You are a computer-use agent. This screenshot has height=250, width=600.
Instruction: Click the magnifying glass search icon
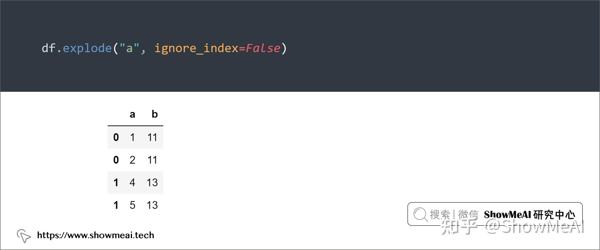coord(420,215)
